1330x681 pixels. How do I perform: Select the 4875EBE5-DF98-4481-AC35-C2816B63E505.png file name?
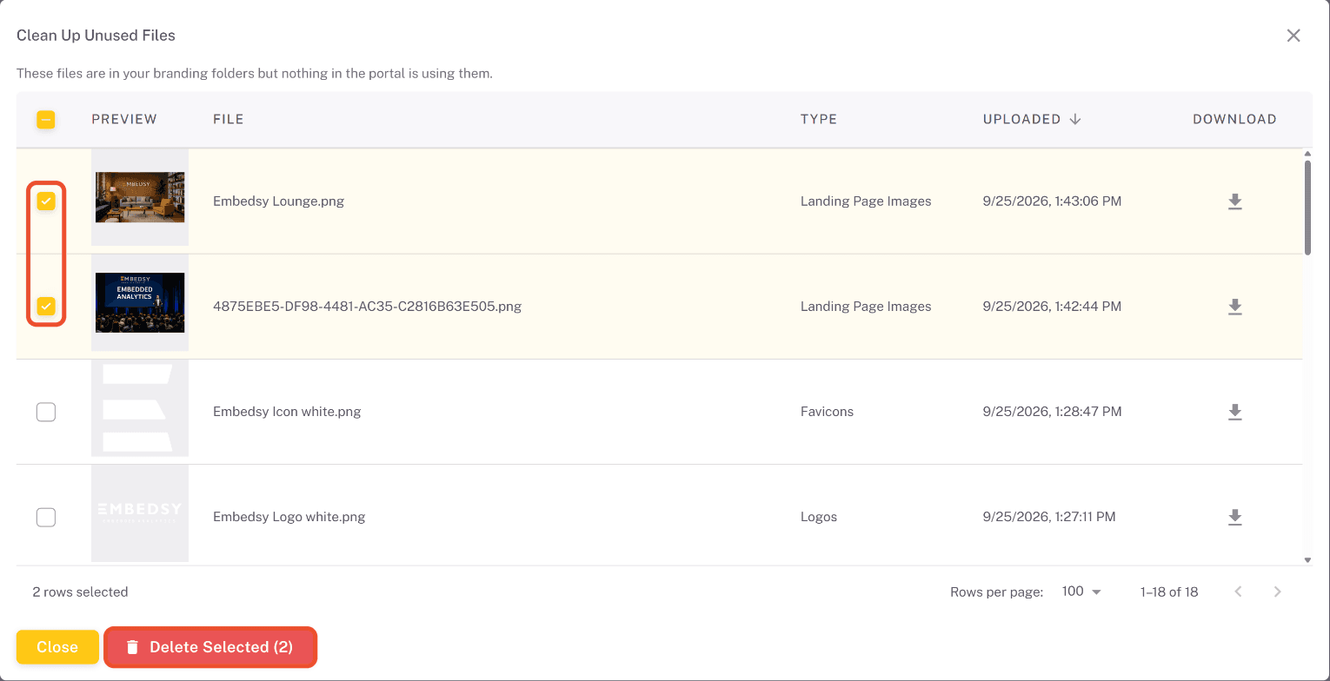(x=368, y=307)
